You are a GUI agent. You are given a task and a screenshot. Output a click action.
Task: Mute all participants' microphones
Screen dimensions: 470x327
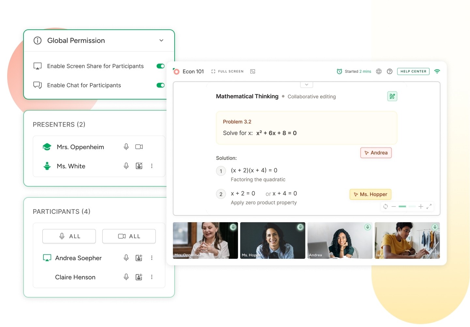[69, 236]
